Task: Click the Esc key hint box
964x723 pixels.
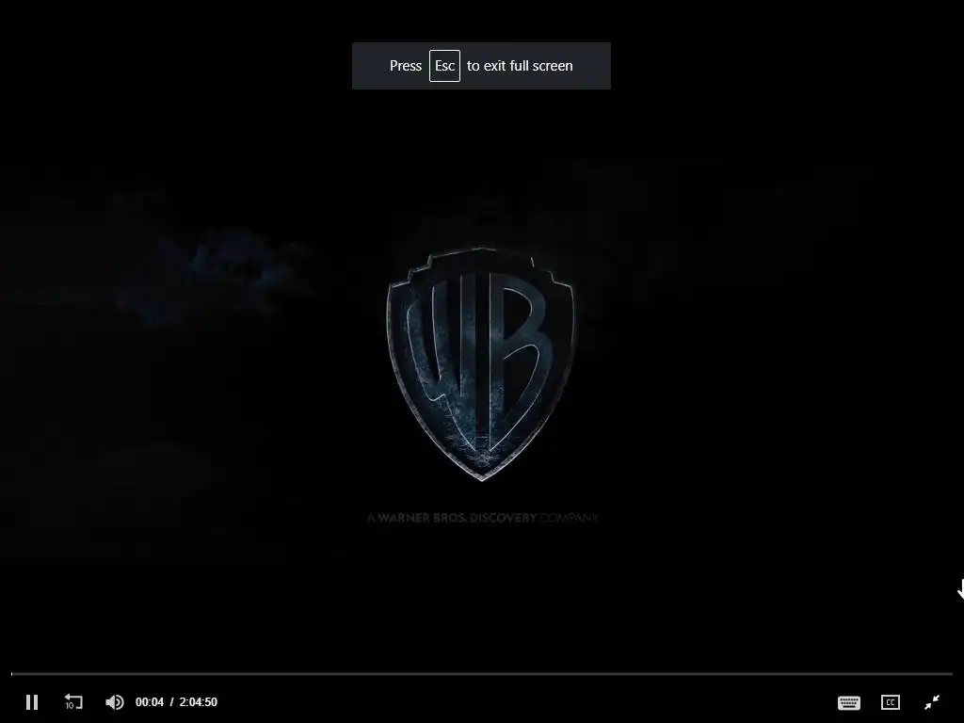Action: (444, 66)
